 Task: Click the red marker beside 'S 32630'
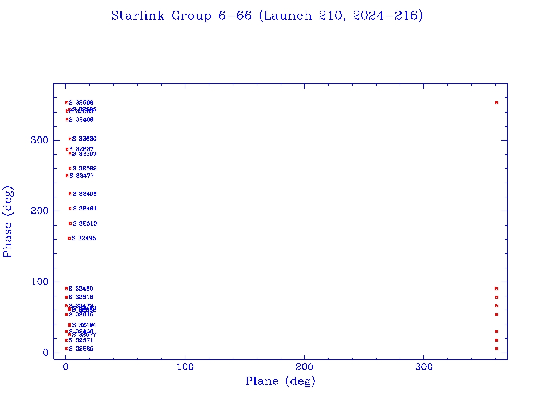pyautogui.click(x=70, y=139)
